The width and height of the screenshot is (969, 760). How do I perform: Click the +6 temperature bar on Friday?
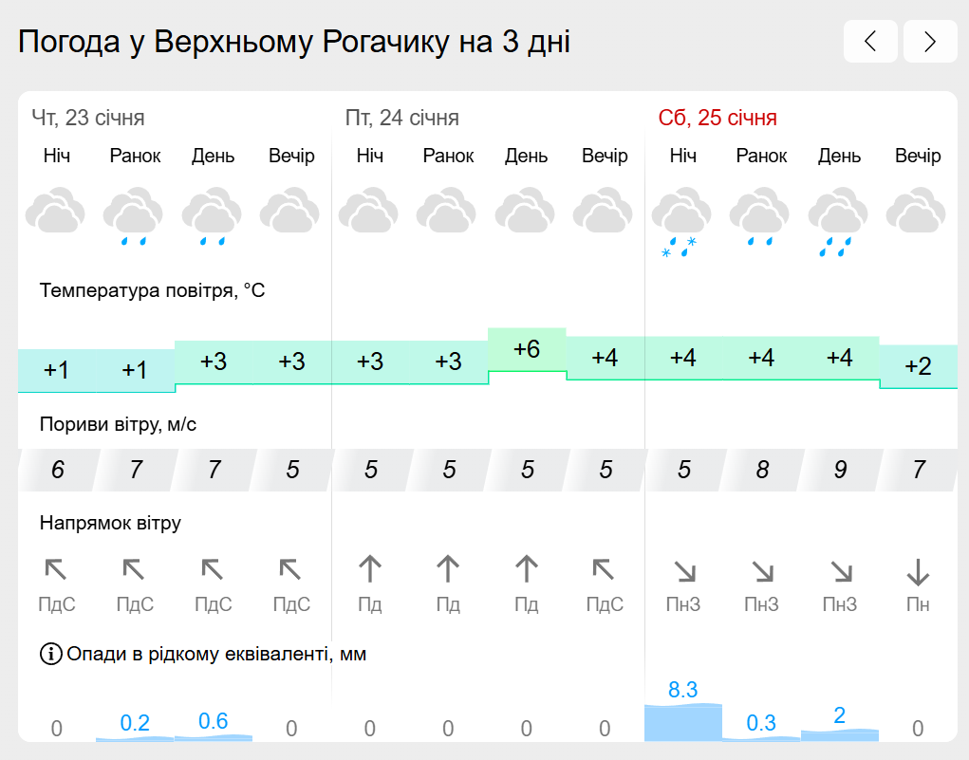(x=527, y=349)
